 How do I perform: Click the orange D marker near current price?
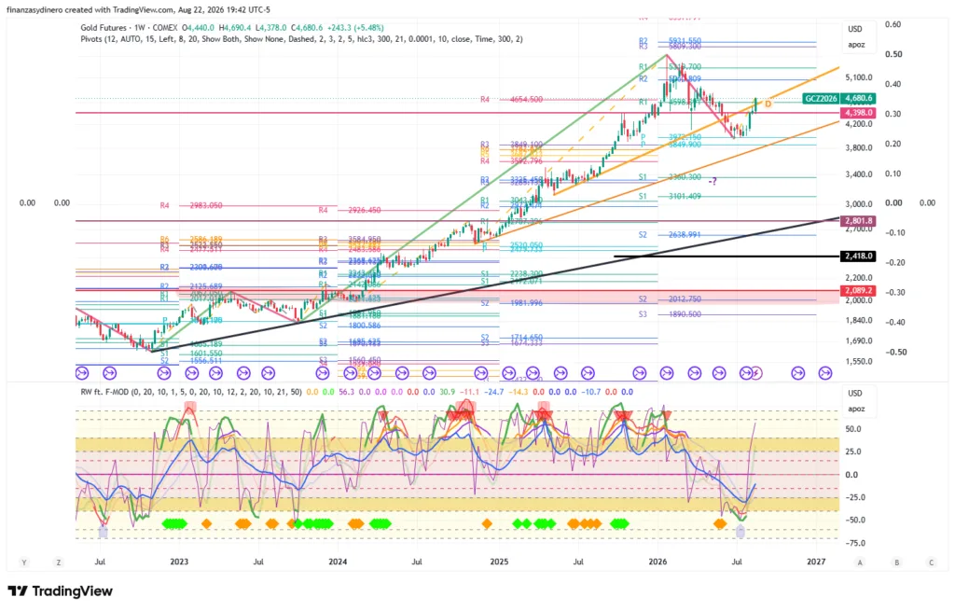pos(768,104)
